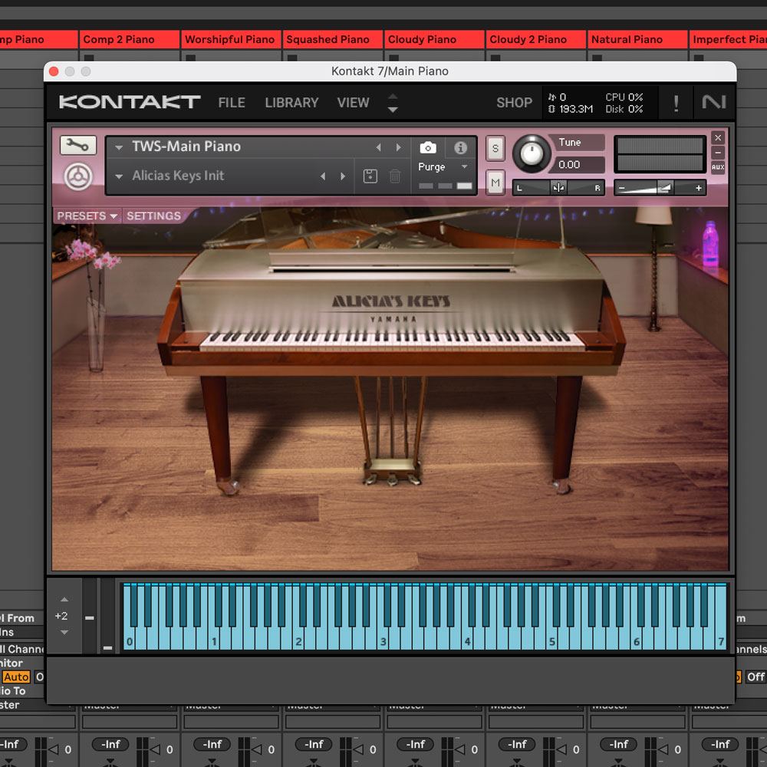Open the TWS-Main Piano instrument dropdown arrow
The image size is (767, 767).
click(x=120, y=147)
